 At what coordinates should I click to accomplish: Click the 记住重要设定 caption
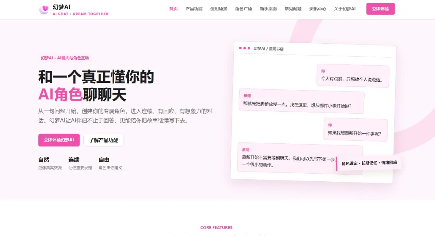tap(80, 168)
